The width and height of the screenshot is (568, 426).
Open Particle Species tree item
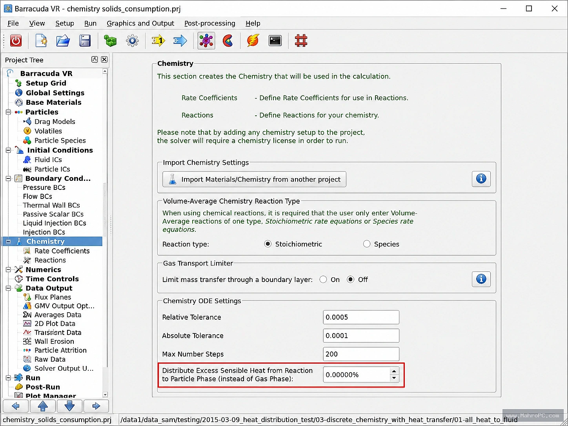pos(60,140)
